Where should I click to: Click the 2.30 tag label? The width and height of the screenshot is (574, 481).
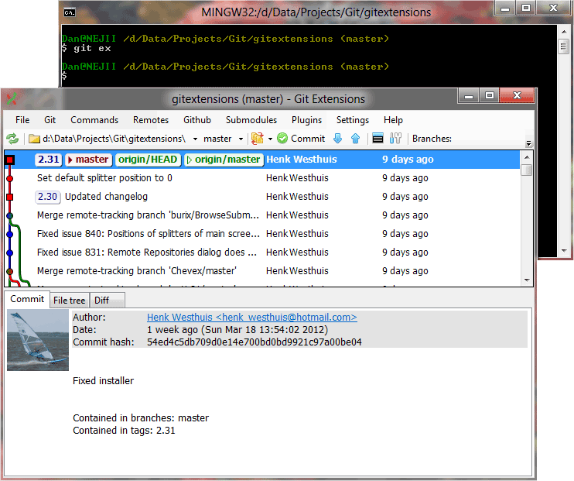48,197
